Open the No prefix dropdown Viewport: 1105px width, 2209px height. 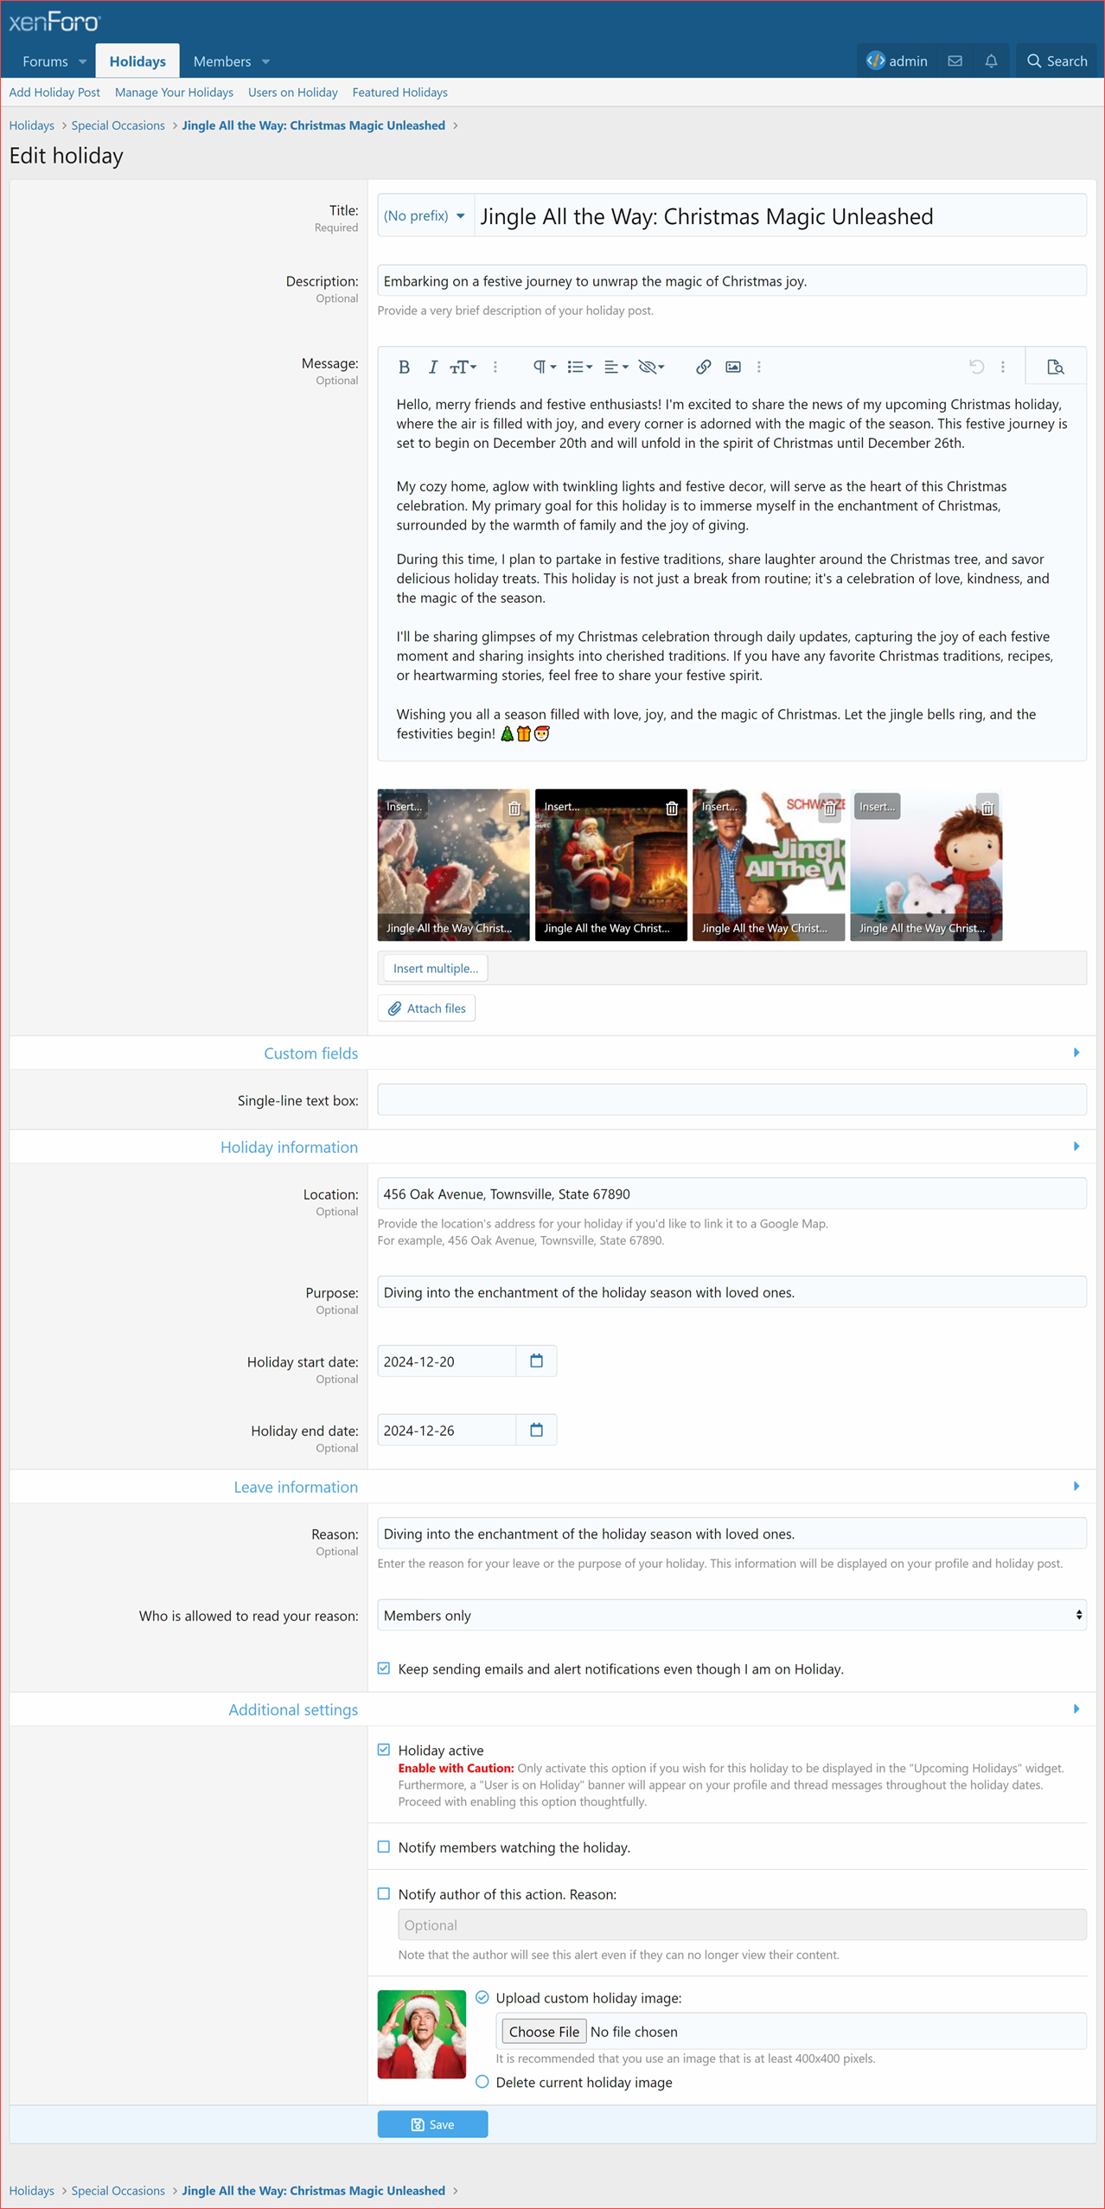pyautogui.click(x=425, y=215)
